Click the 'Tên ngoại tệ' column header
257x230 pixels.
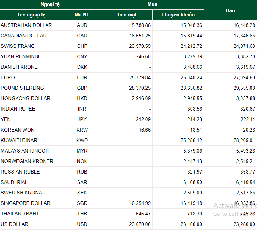32,15
